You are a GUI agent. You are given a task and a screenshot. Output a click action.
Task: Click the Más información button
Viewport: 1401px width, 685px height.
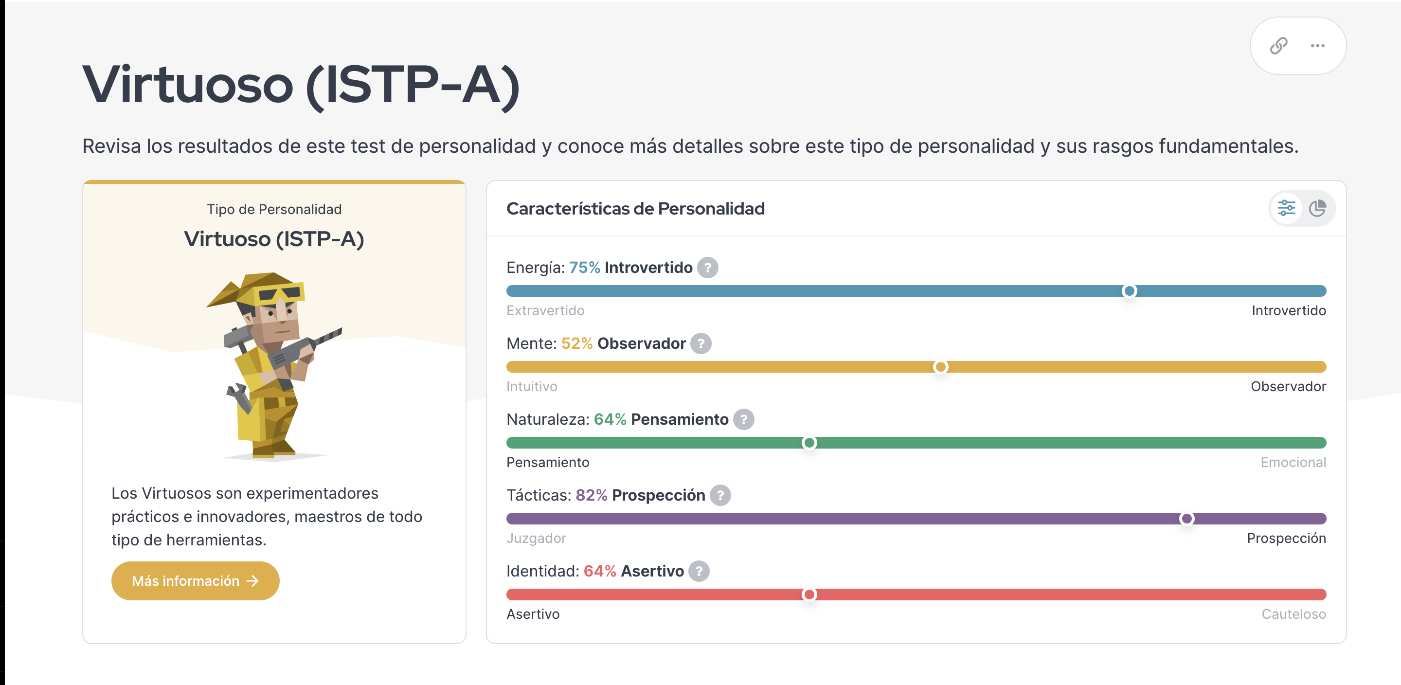point(195,581)
